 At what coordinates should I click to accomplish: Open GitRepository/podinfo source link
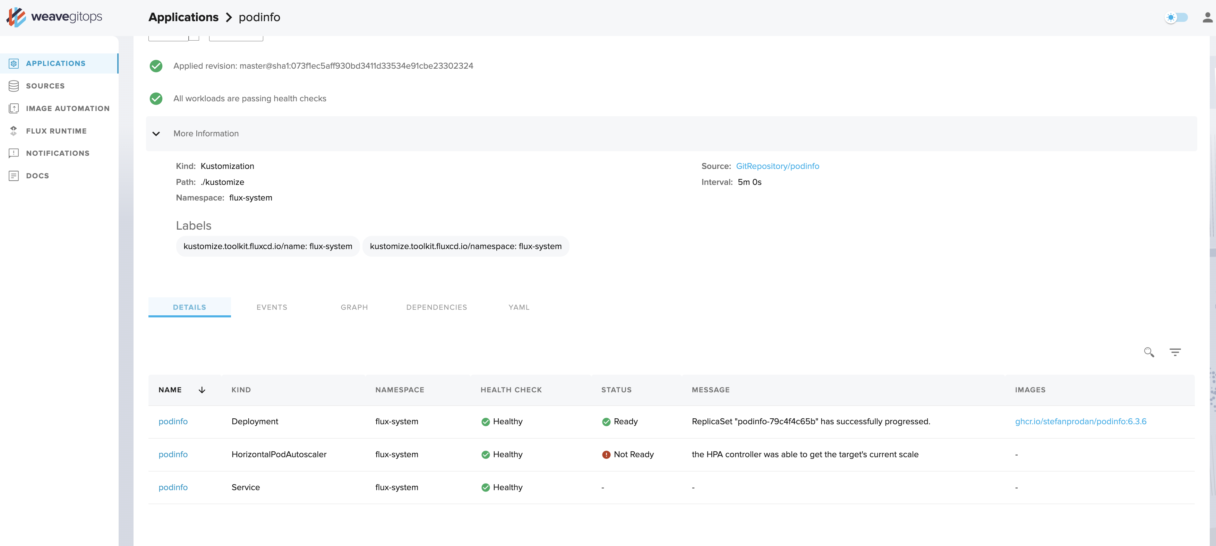click(x=778, y=166)
